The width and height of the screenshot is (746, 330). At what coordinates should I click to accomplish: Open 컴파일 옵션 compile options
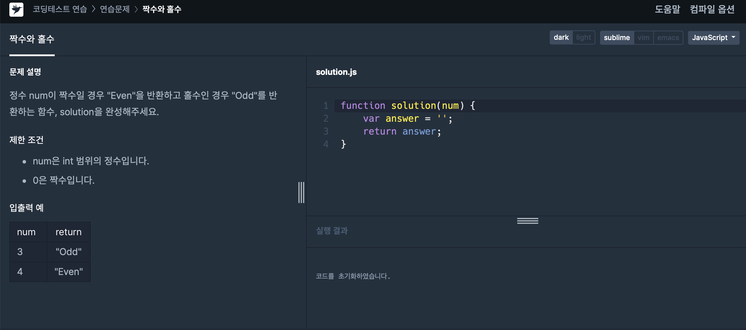712,9
